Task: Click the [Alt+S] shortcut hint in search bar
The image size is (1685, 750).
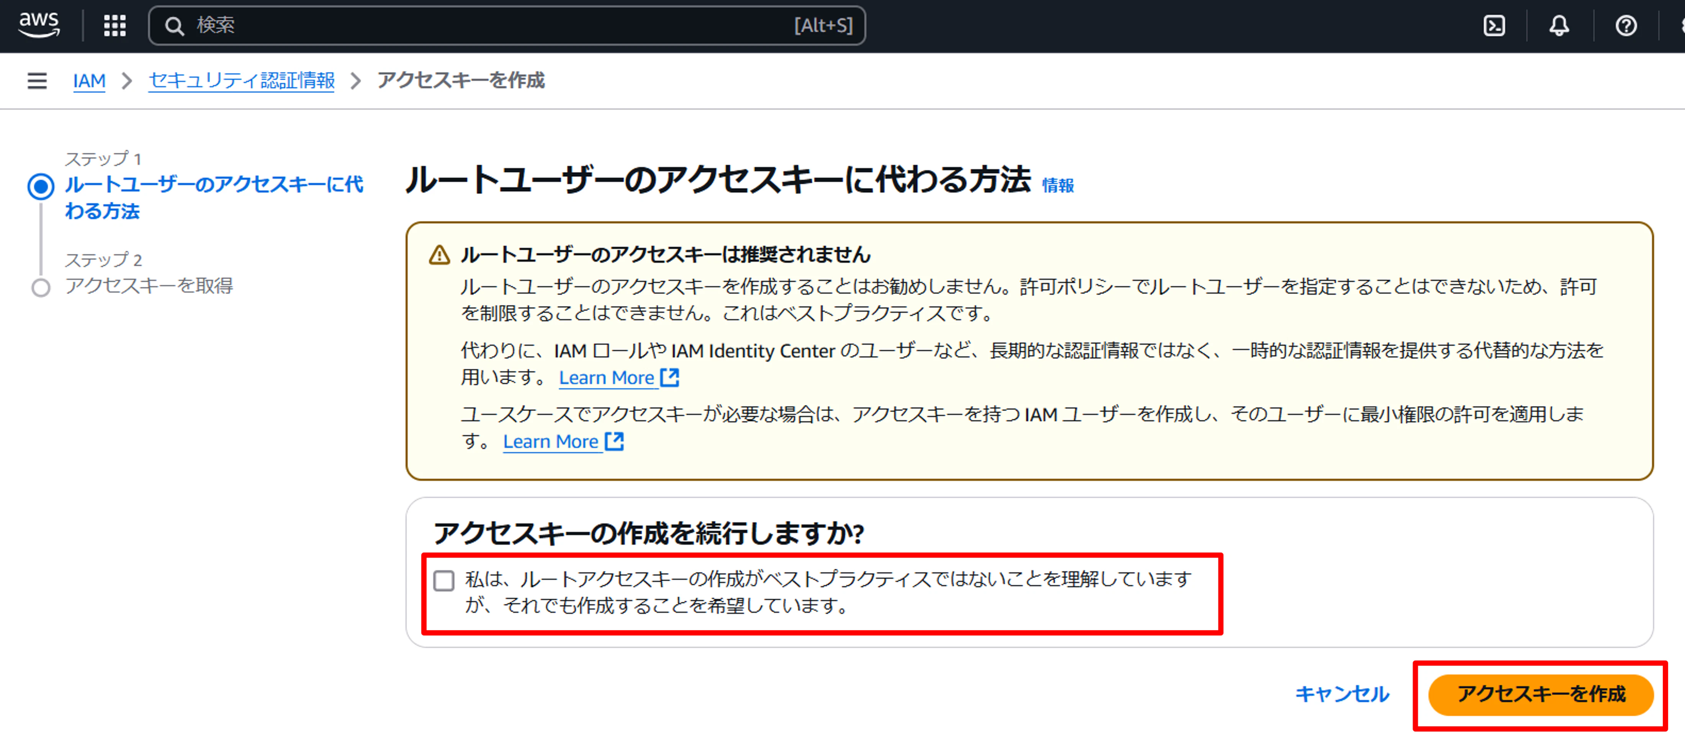Action: (x=823, y=26)
